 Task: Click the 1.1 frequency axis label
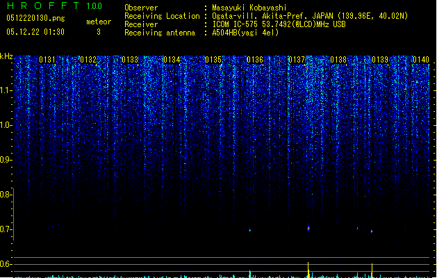(6, 90)
